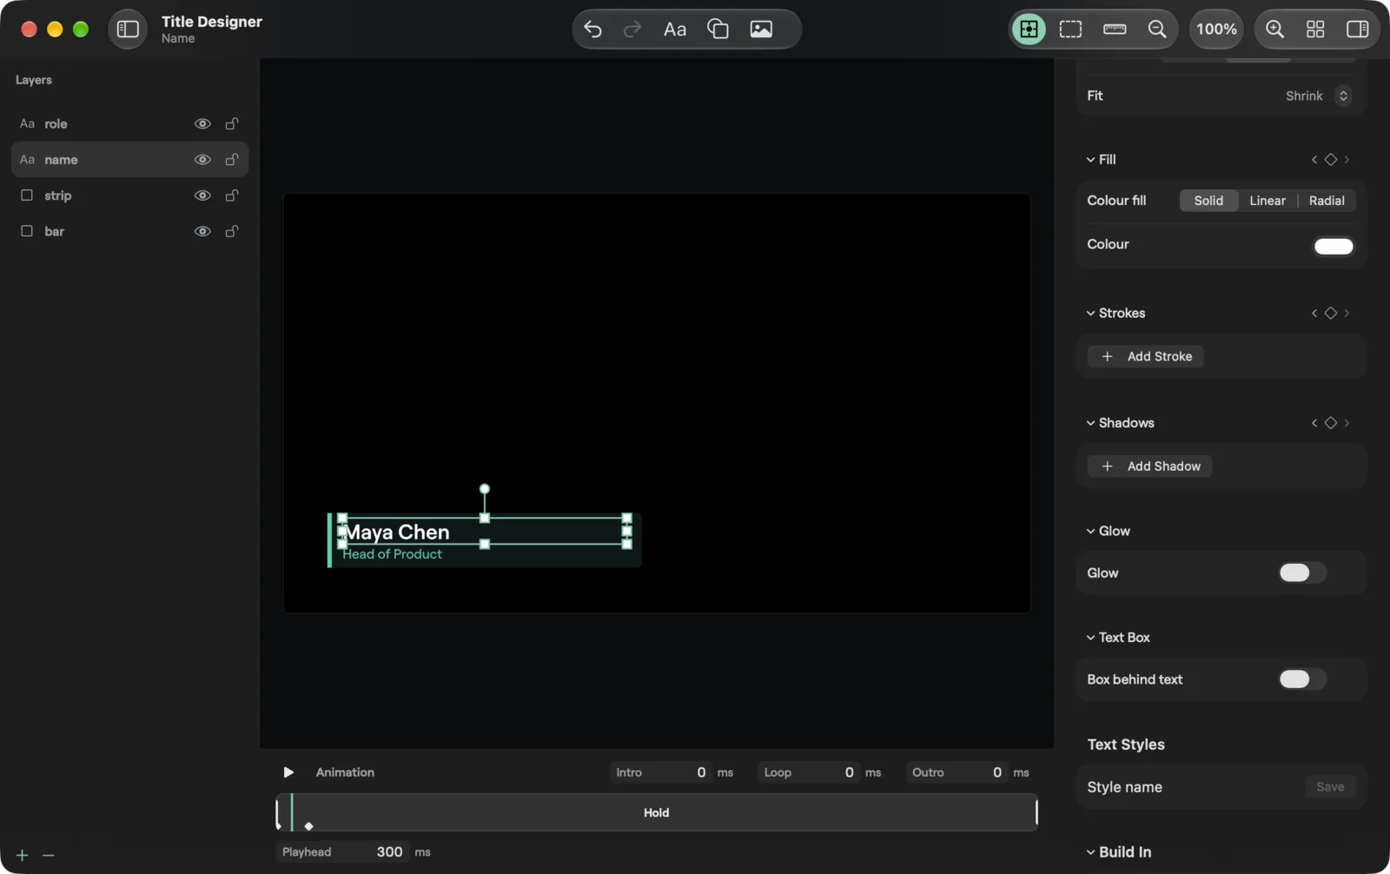Screen dimensions: 1390x874
Task: Open the Fit Shrink dropdown
Action: [x=1317, y=96]
